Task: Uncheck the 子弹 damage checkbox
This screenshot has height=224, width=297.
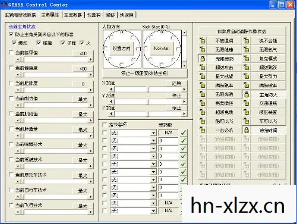Action: tap(63, 43)
